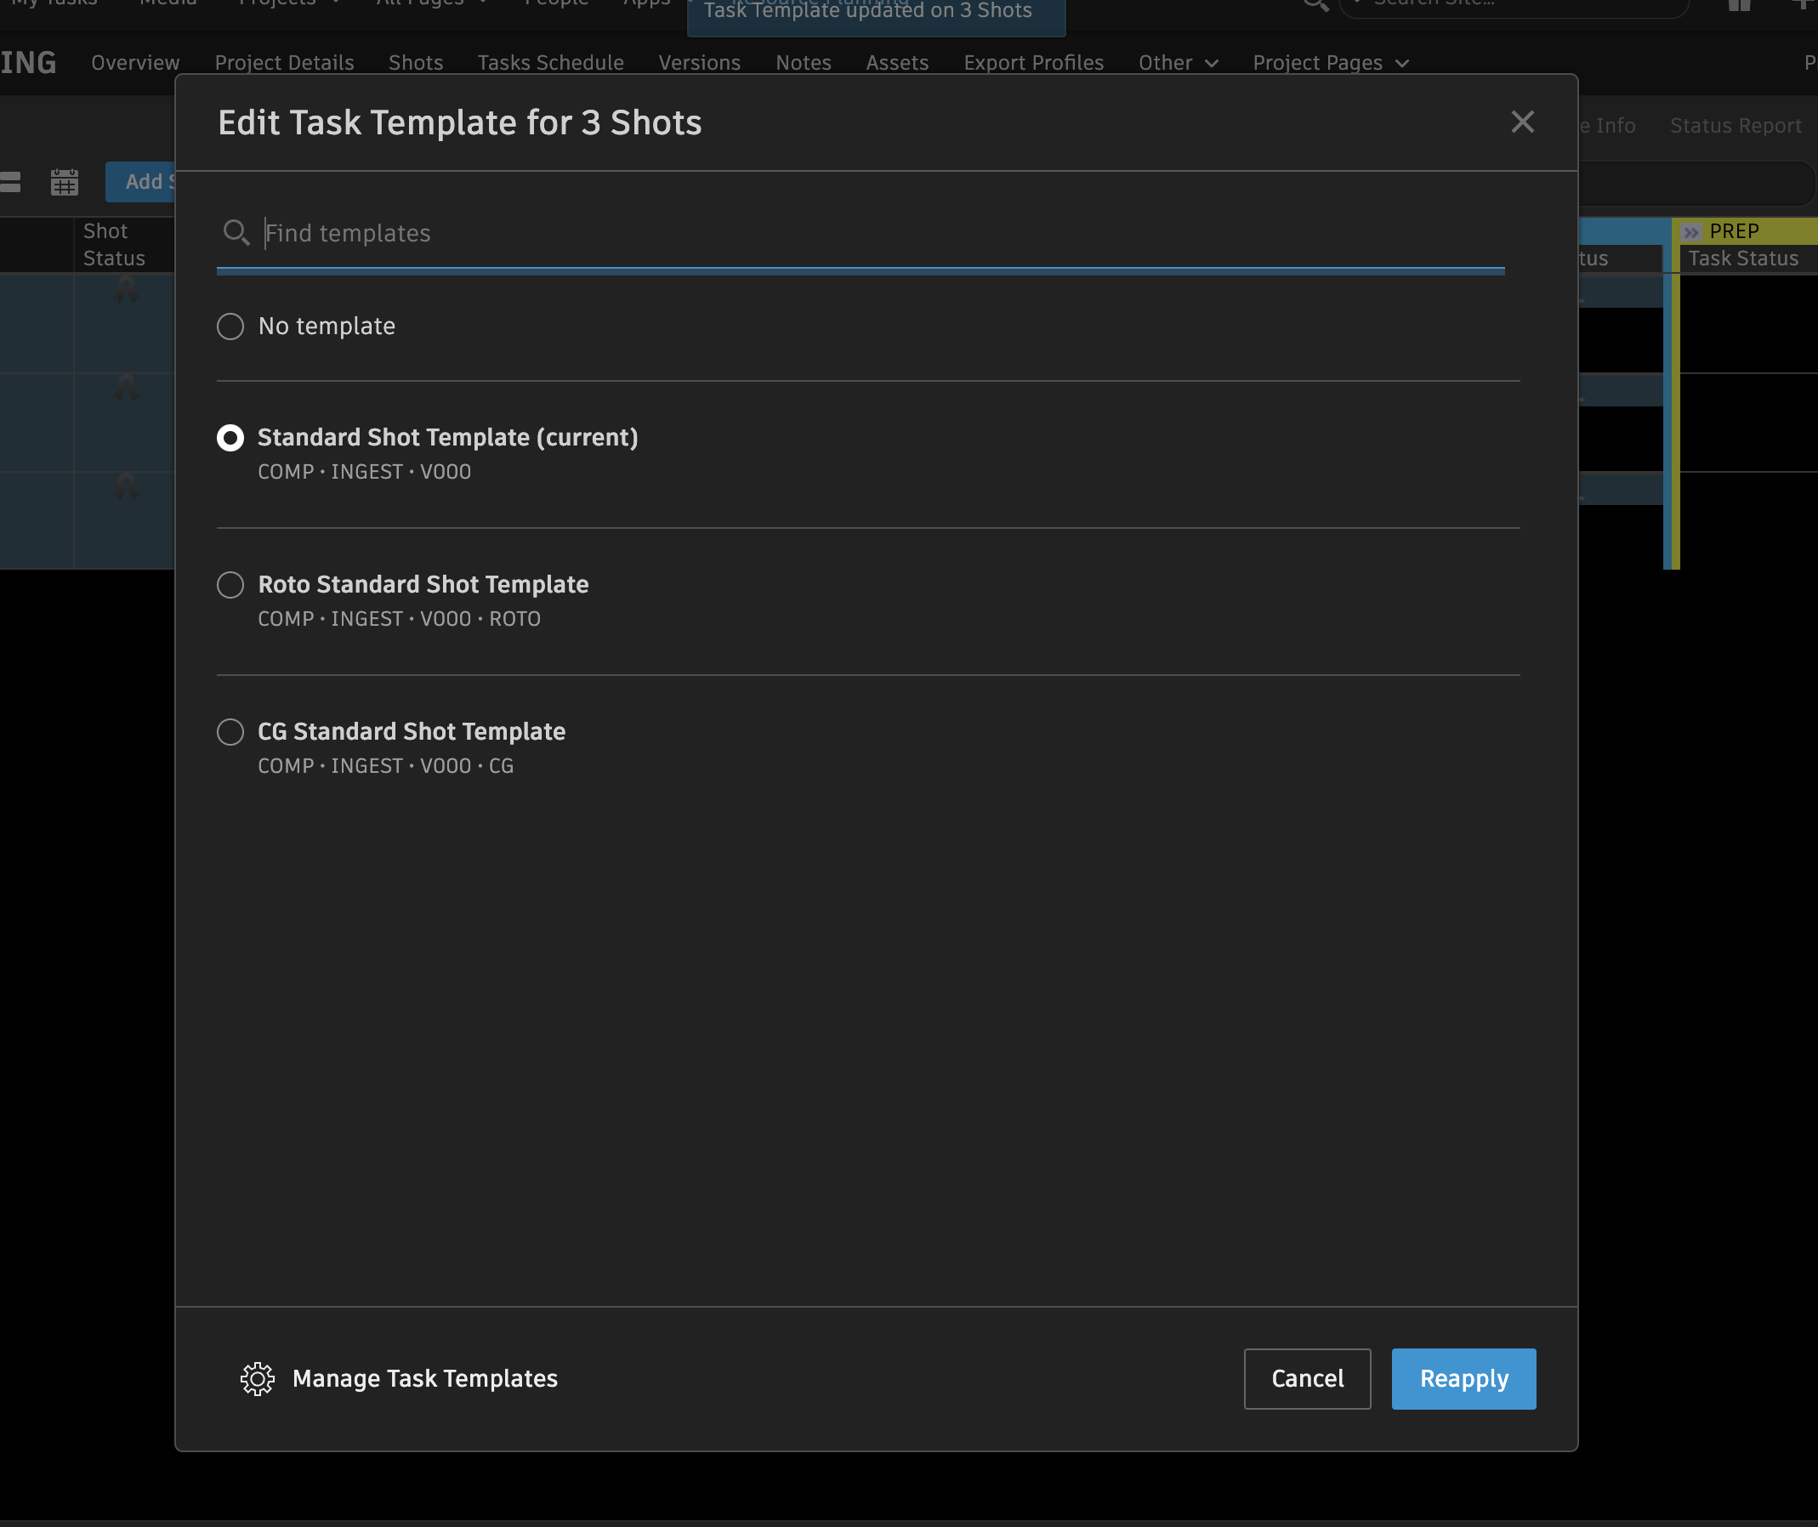Viewport: 1818px width, 1527px height.
Task: Click the Cancel button
Action: pos(1306,1378)
